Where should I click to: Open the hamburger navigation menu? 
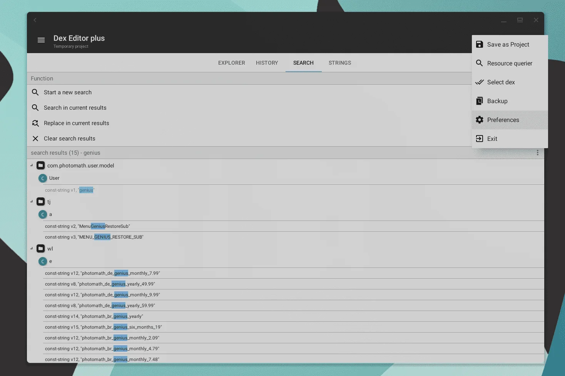[41, 40]
